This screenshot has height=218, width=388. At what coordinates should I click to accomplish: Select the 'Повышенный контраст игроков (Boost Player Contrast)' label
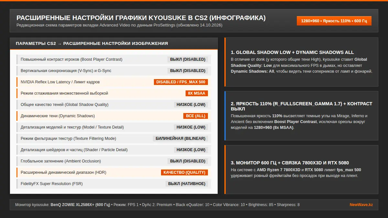(x=71, y=59)
